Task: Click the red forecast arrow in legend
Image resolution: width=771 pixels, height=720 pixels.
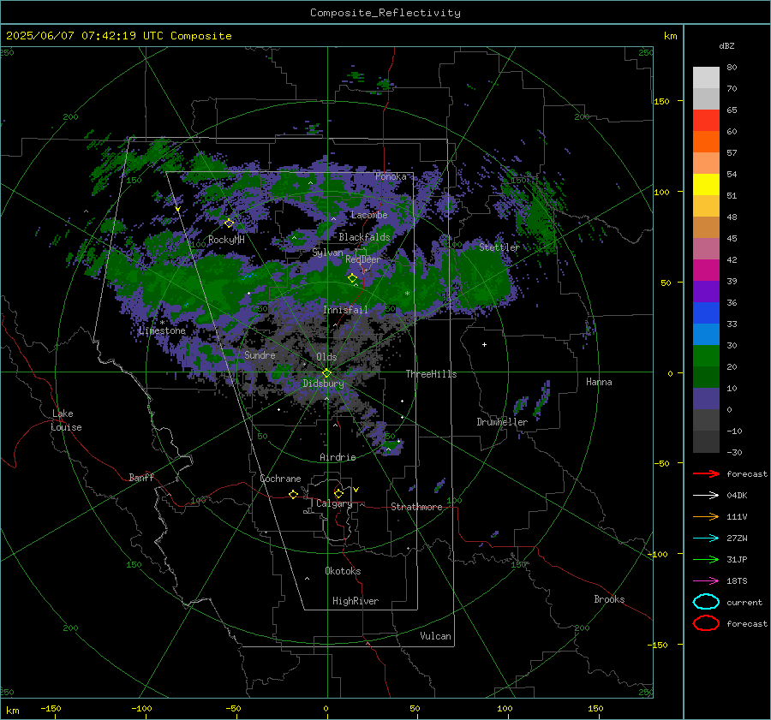Action: tap(706, 473)
